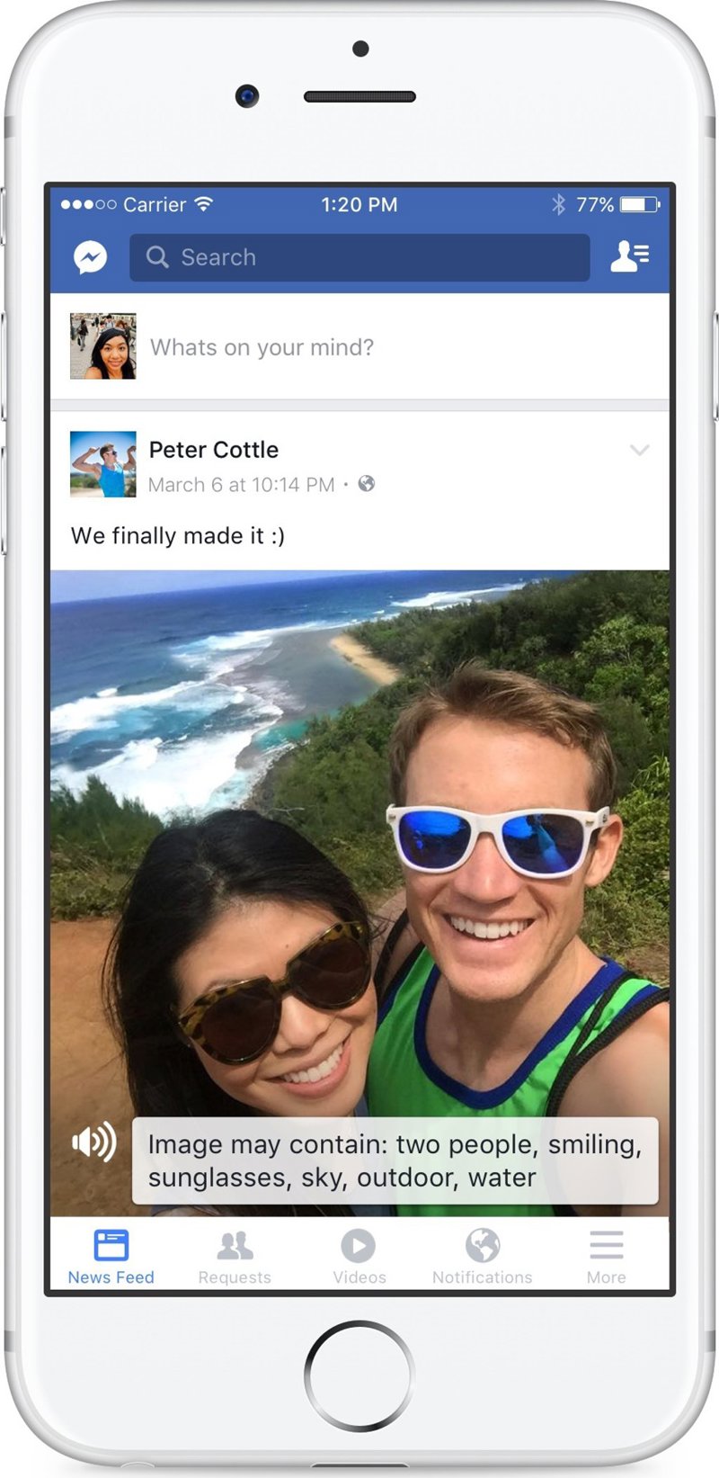The width and height of the screenshot is (719, 1478).
Task: Open the beach selfie photo
Action: pyautogui.click(x=359, y=892)
